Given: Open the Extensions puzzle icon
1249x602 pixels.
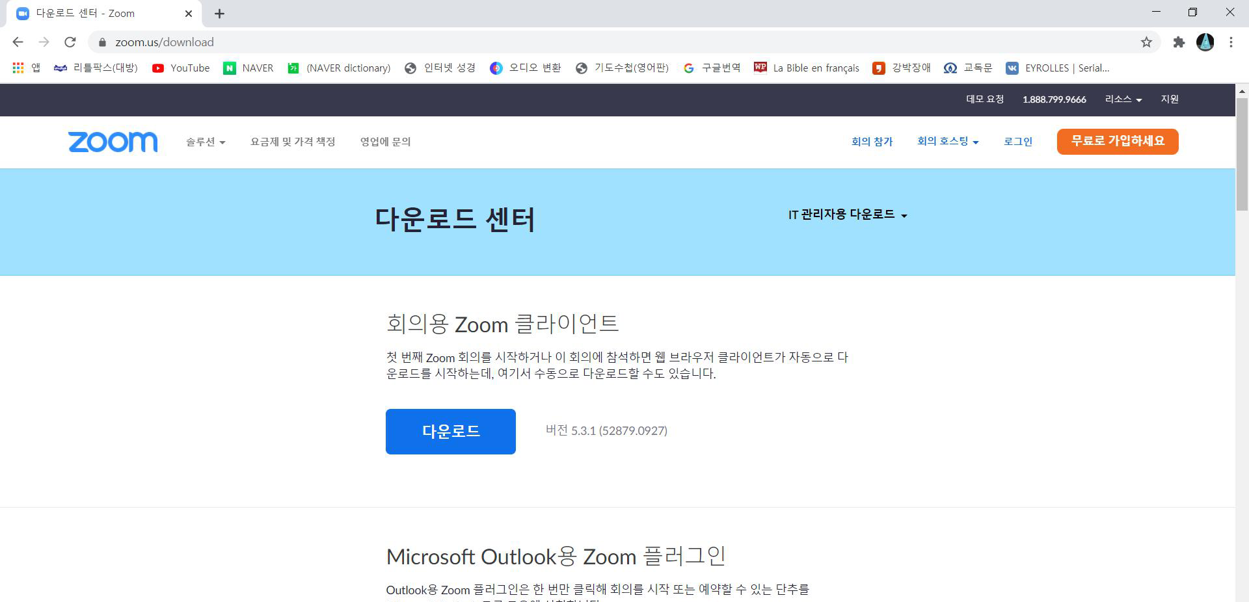Looking at the screenshot, I should click(x=1179, y=42).
